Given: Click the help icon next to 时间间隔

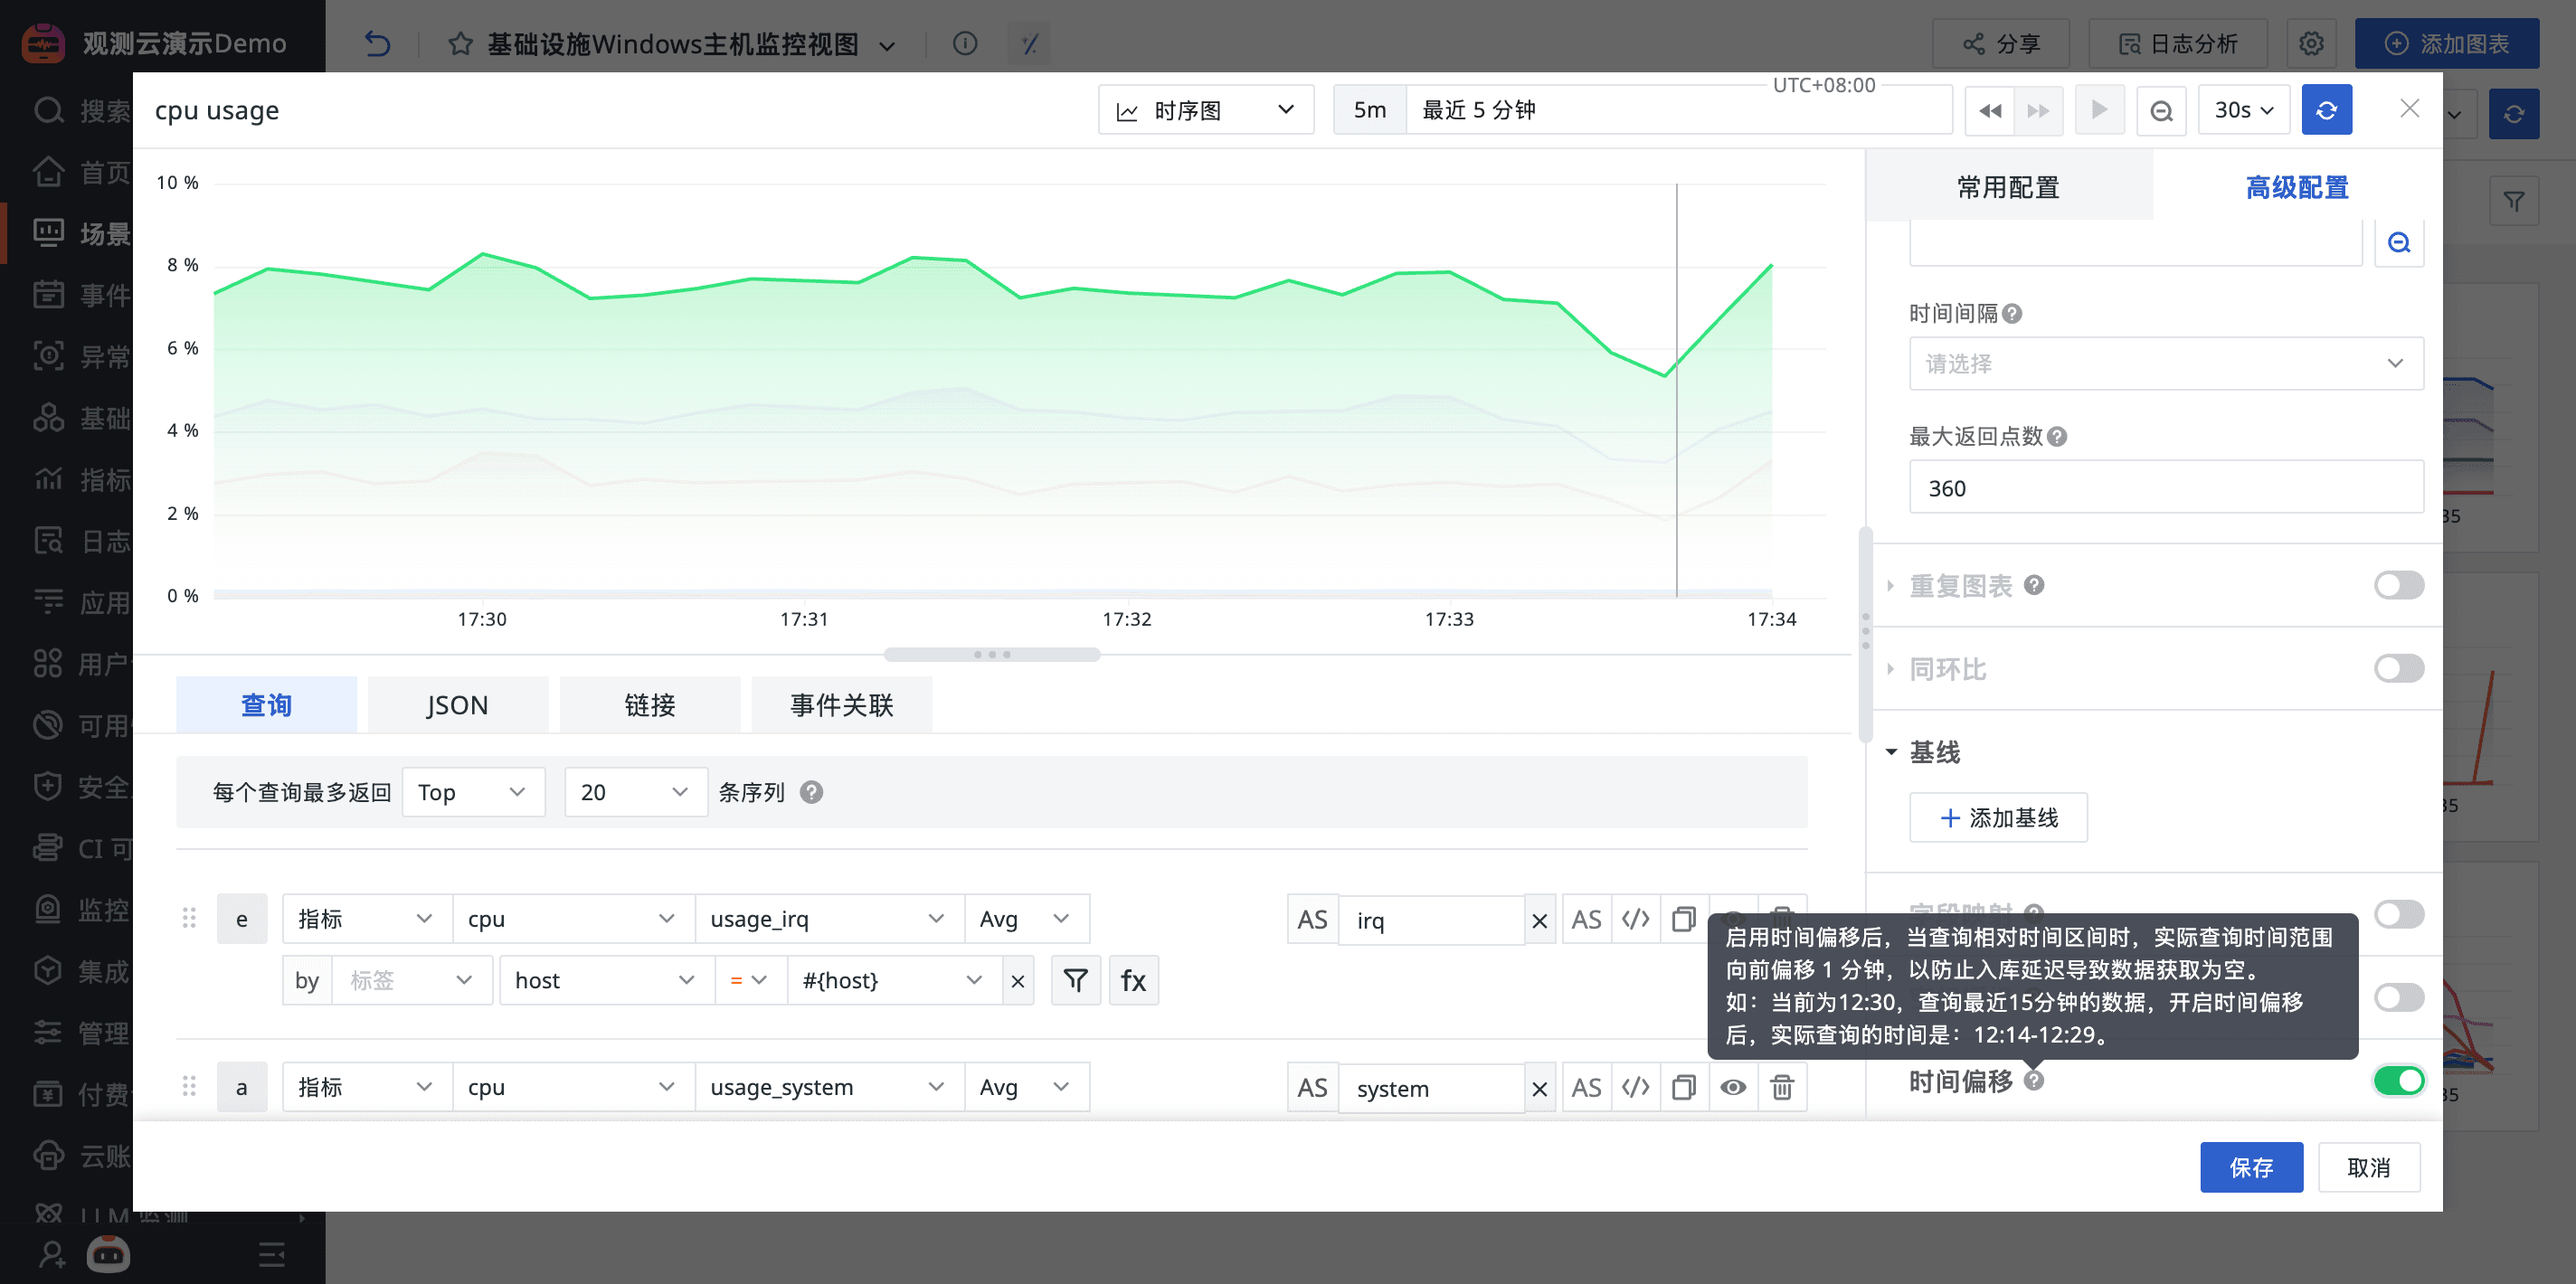Looking at the screenshot, I should pyautogui.click(x=2013, y=314).
